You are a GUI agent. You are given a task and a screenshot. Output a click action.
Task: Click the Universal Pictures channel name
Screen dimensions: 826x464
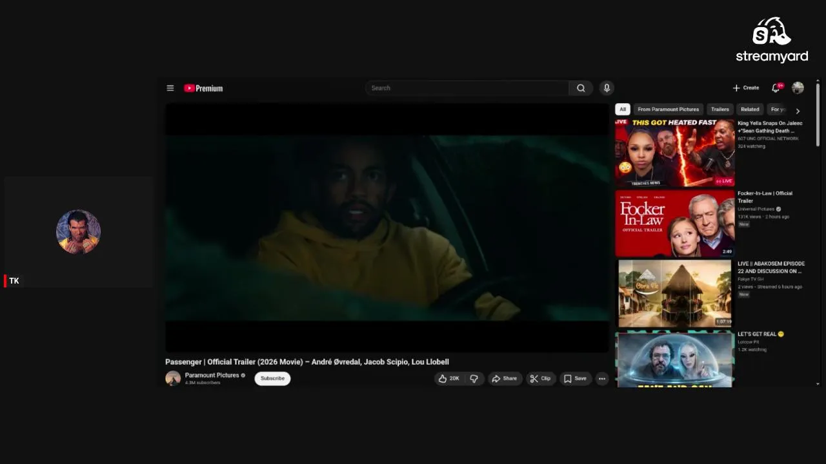(756, 209)
